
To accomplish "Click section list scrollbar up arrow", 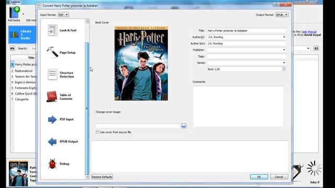I will pos(87,21).
